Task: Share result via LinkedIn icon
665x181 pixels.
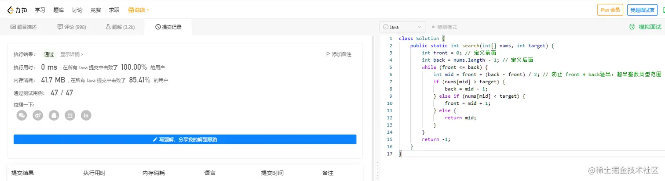Action: tap(86, 115)
